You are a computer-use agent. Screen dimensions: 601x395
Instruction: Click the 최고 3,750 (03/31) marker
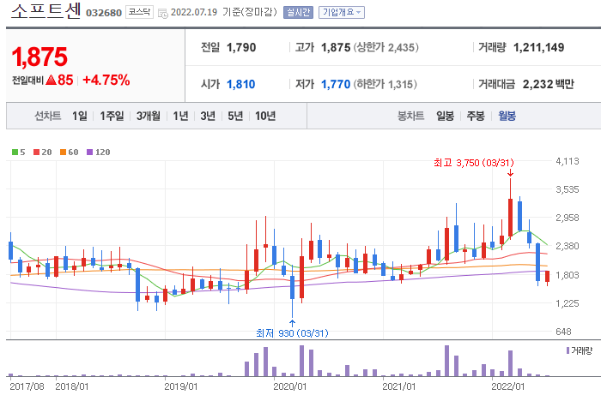click(x=474, y=163)
